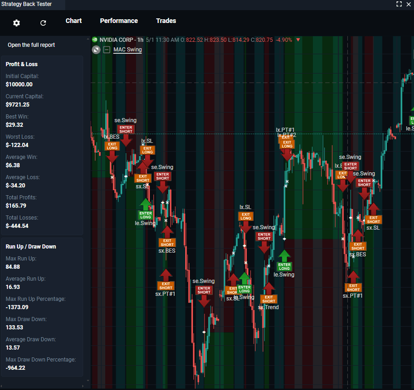Click the red down-triangle after -4.90%
The width and height of the screenshot is (414, 390).
[x=298, y=40]
